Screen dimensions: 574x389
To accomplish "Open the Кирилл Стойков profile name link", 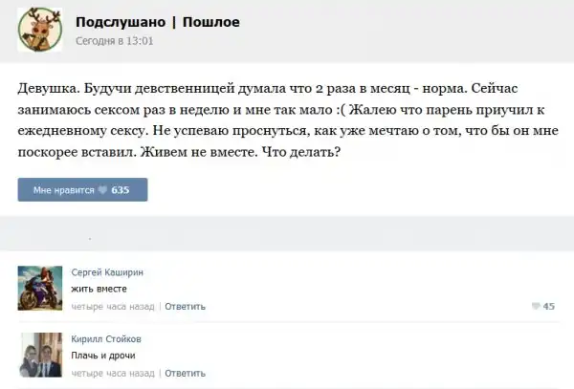I will pos(108,338).
